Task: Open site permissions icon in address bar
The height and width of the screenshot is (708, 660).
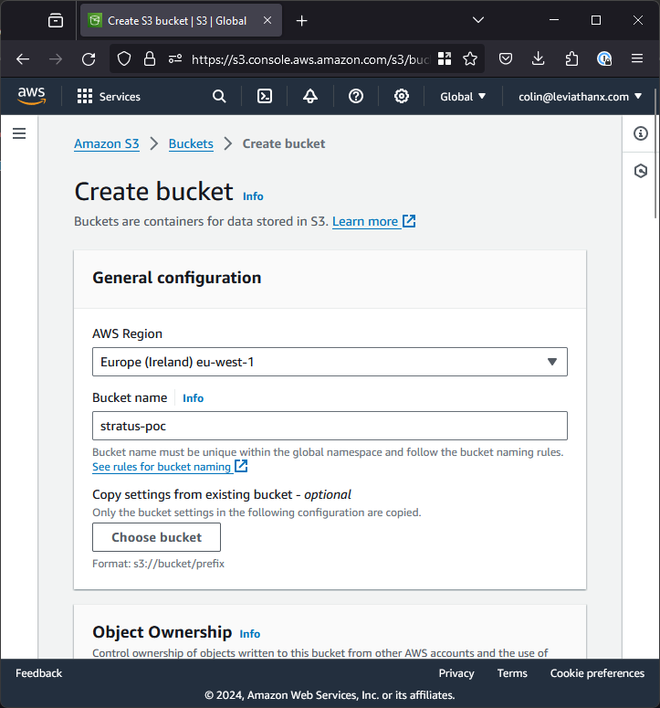Action: tap(175, 58)
